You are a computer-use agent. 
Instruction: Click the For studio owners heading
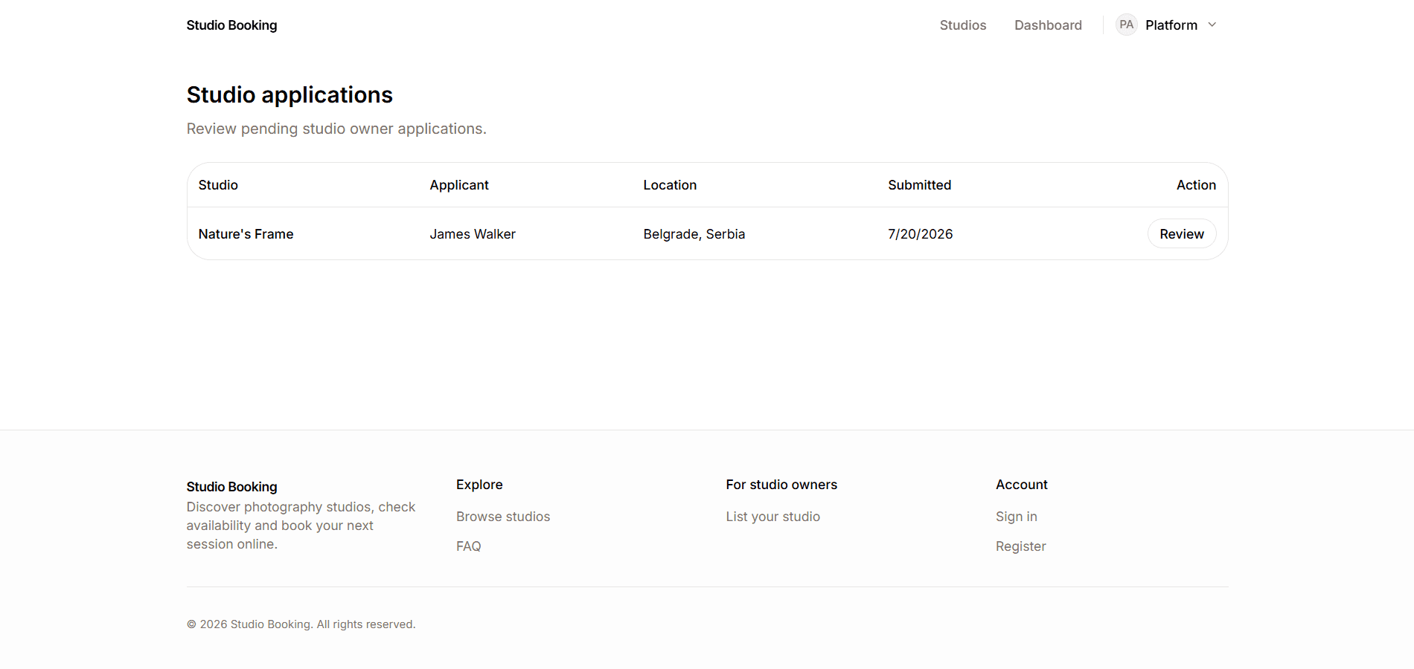[x=781, y=485]
